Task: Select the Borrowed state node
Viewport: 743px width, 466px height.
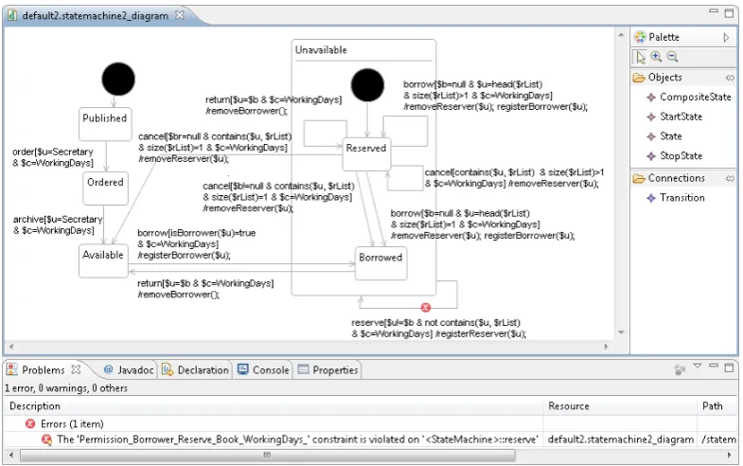Action: pyautogui.click(x=381, y=263)
